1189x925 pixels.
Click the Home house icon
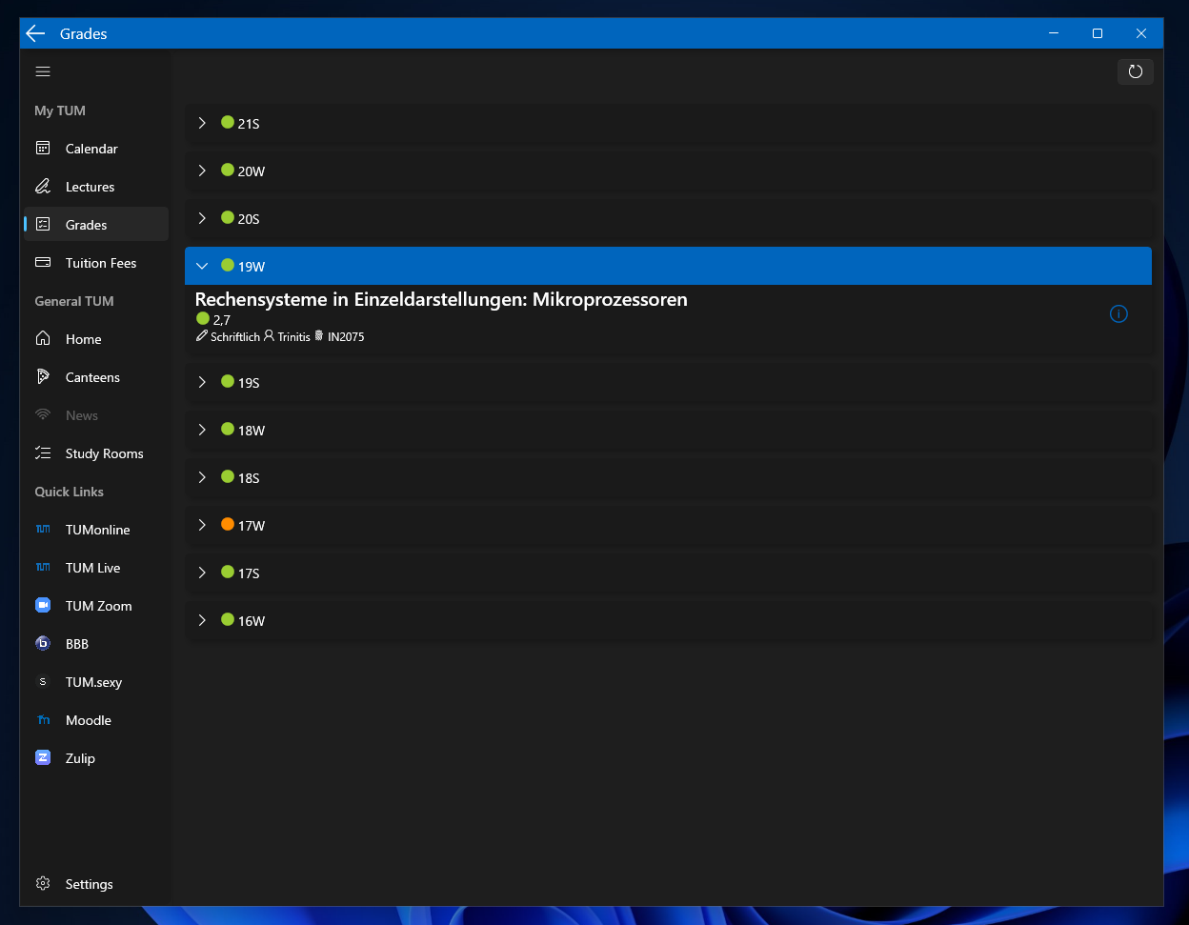tap(43, 338)
